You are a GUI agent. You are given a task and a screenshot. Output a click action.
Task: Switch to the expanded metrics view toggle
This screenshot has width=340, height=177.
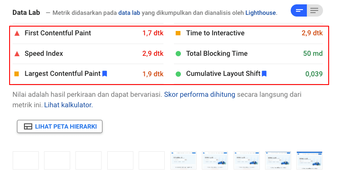click(315, 10)
